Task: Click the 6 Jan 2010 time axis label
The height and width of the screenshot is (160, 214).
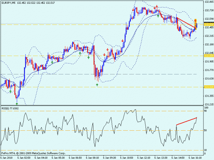Action: (7, 158)
